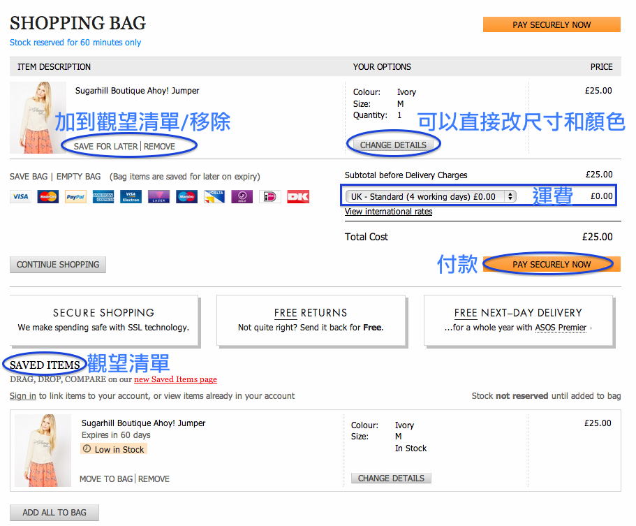Viewport: 636px width, 526px height.
Task: Click the 'ITEM DESCRIPTION' column header
Action: tap(54, 67)
